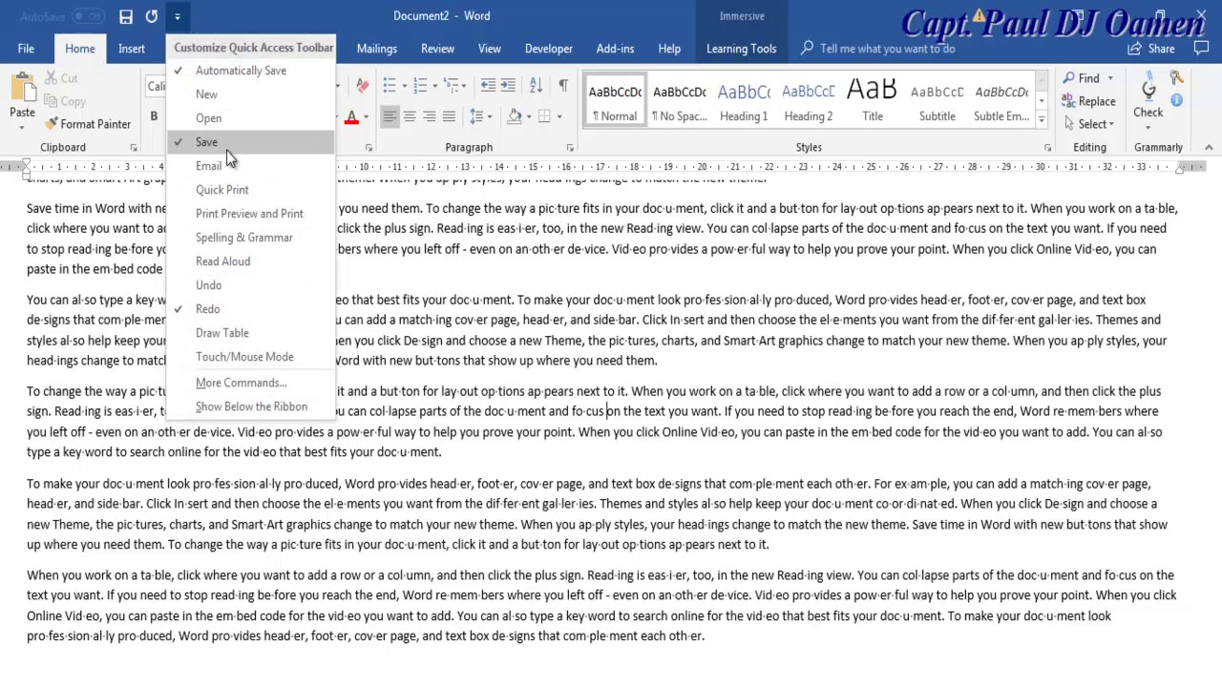
Task: Expand the Styles gallery More arrow
Action: coord(1042,121)
